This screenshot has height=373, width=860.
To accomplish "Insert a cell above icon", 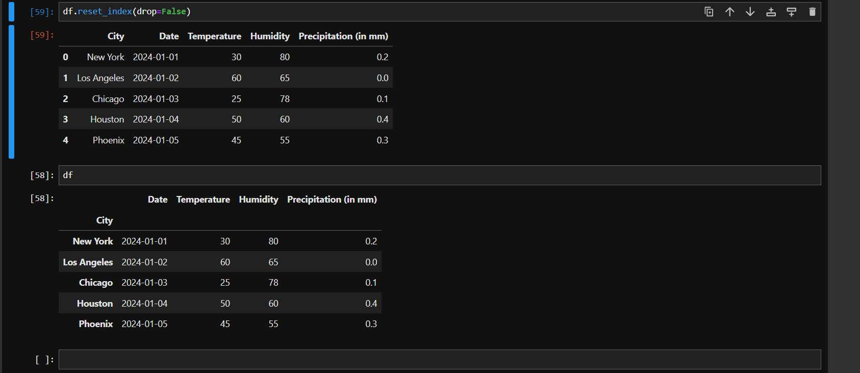I will click(x=771, y=12).
